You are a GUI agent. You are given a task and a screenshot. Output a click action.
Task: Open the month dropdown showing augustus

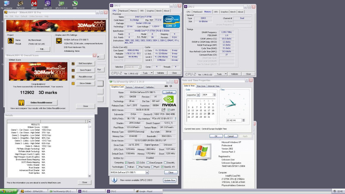pyautogui.click(x=198, y=95)
